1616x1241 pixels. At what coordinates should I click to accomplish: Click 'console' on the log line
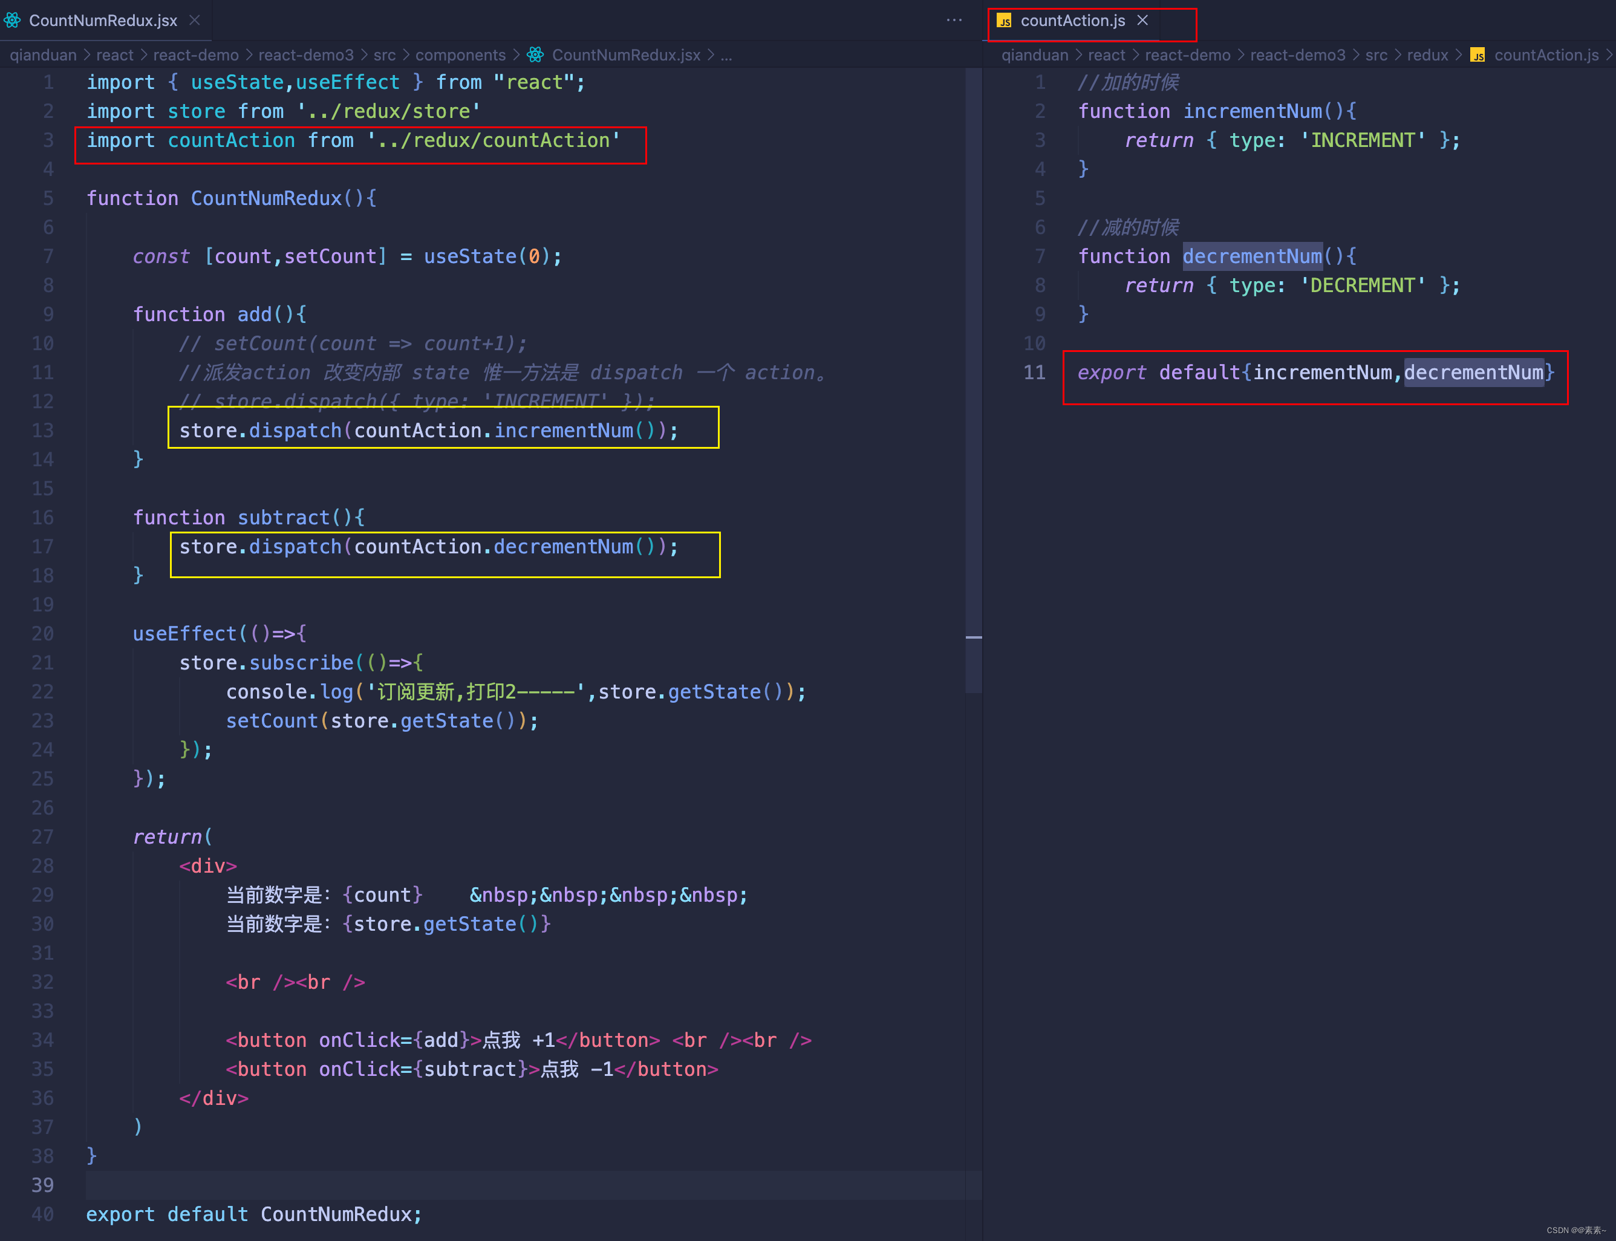[267, 691]
